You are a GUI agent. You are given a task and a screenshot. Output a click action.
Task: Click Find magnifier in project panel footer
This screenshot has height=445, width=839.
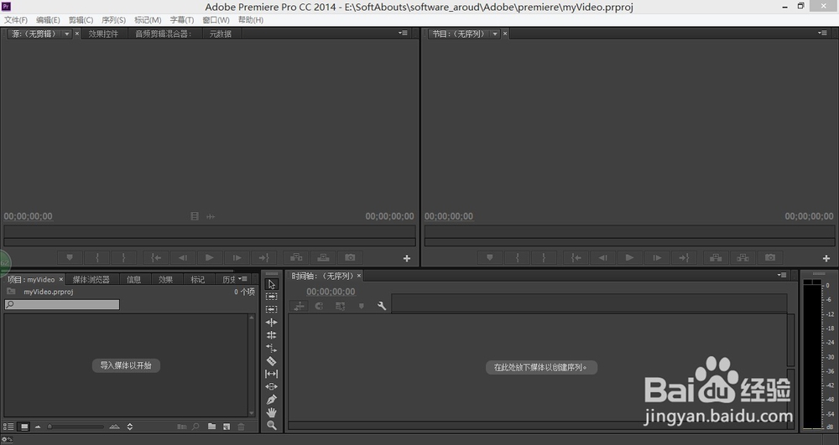[x=195, y=427]
